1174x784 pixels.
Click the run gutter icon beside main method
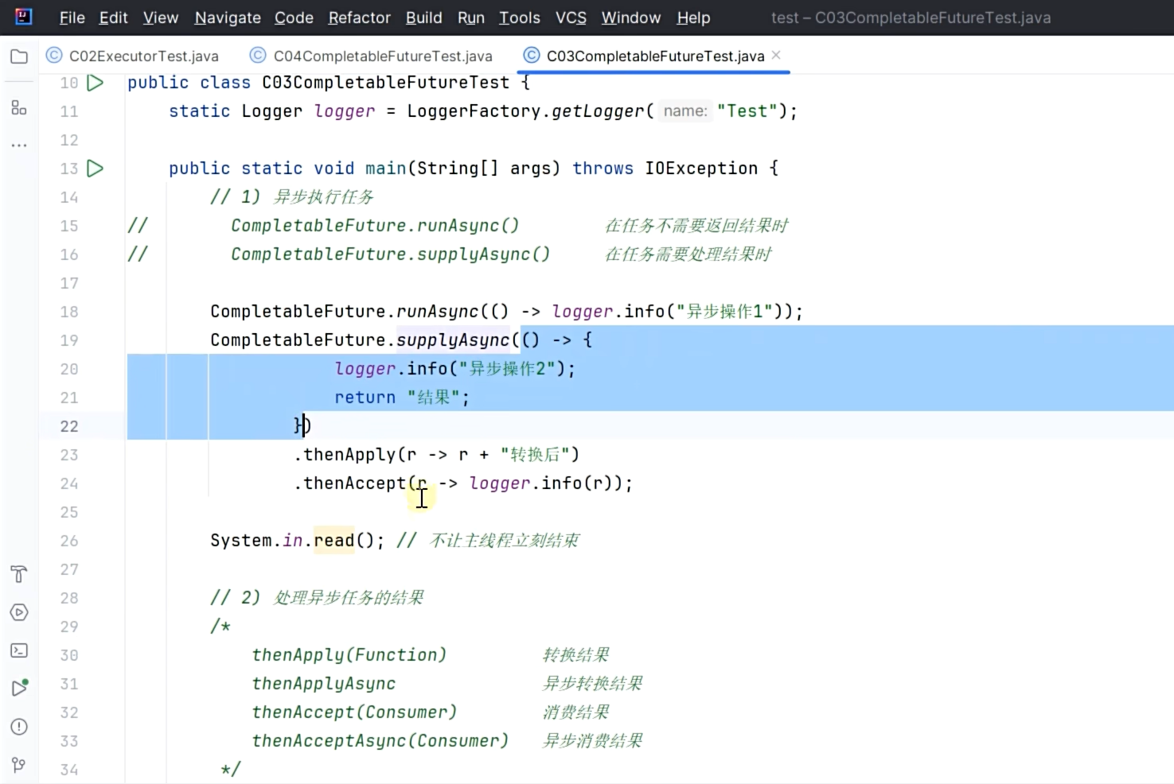click(x=95, y=168)
